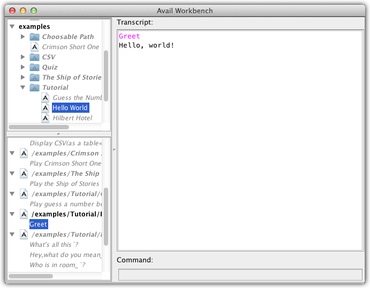Select the Tutorial module label

[x=55, y=88]
